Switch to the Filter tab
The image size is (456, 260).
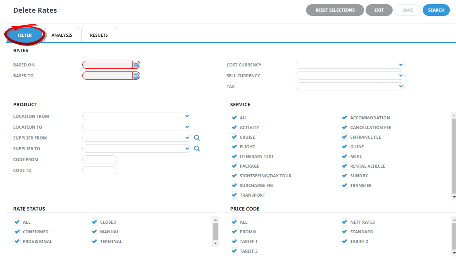coord(25,35)
